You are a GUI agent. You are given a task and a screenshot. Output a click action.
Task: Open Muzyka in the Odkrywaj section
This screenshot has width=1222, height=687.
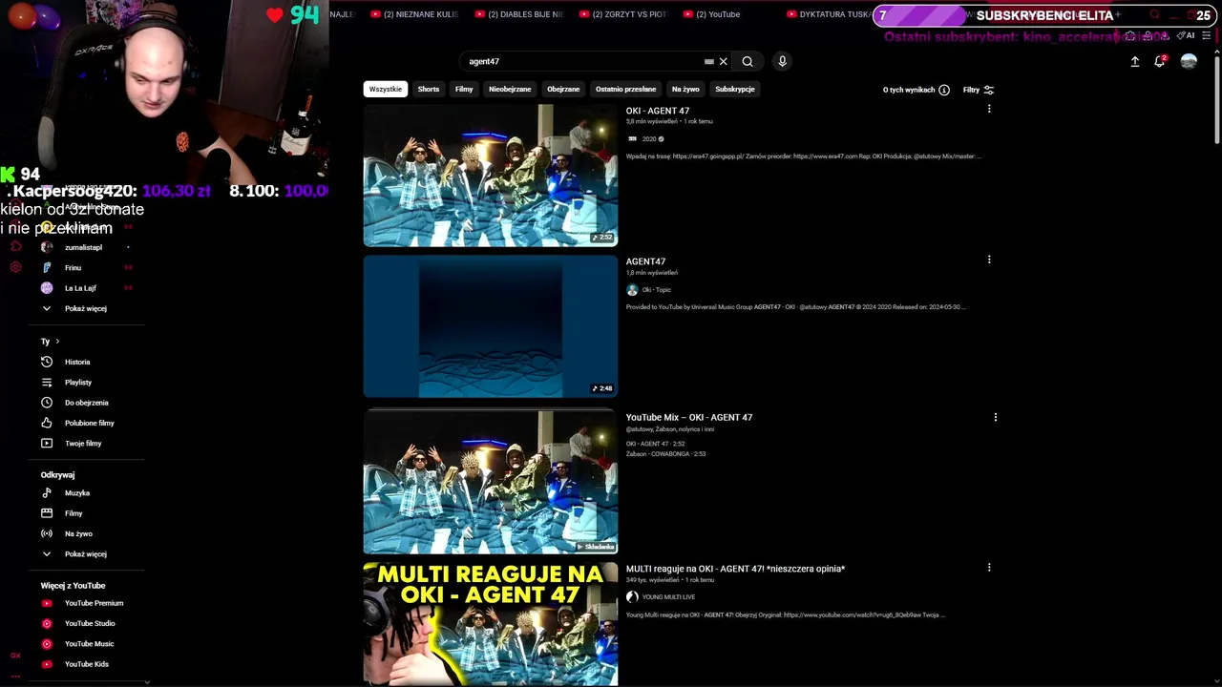[77, 493]
